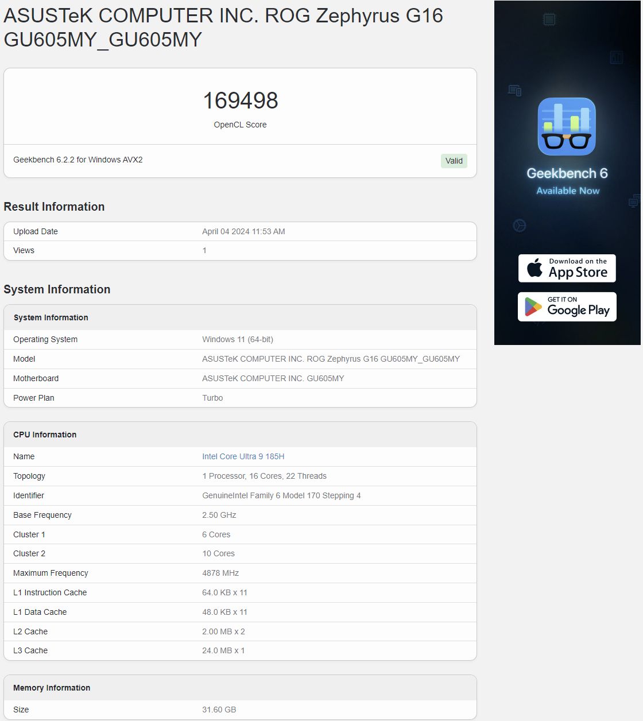This screenshot has height=721, width=643.
Task: Click the Geekbench 6 ad title text
Action: 567,173
